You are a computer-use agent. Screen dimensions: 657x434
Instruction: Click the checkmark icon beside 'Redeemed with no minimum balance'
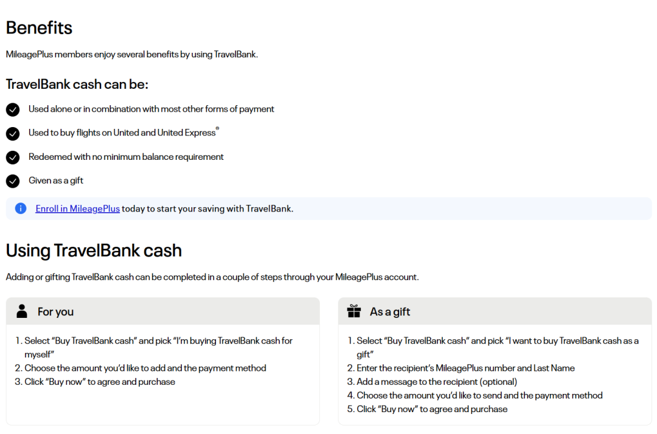(x=13, y=157)
